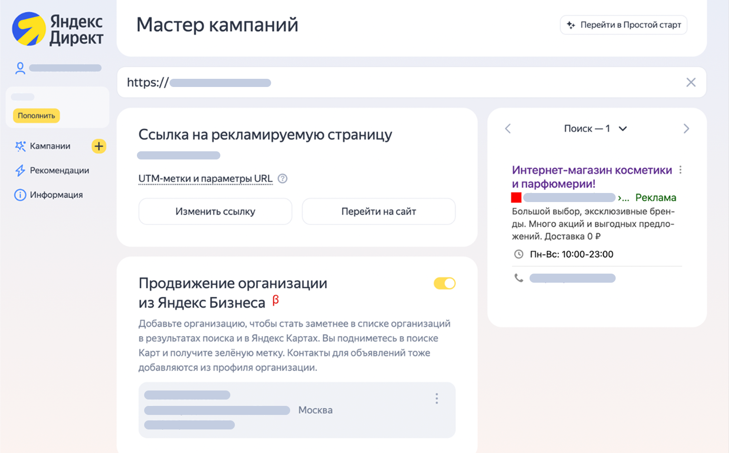Open Информация via the info icon
This screenshot has width=729, height=453.
tap(19, 195)
